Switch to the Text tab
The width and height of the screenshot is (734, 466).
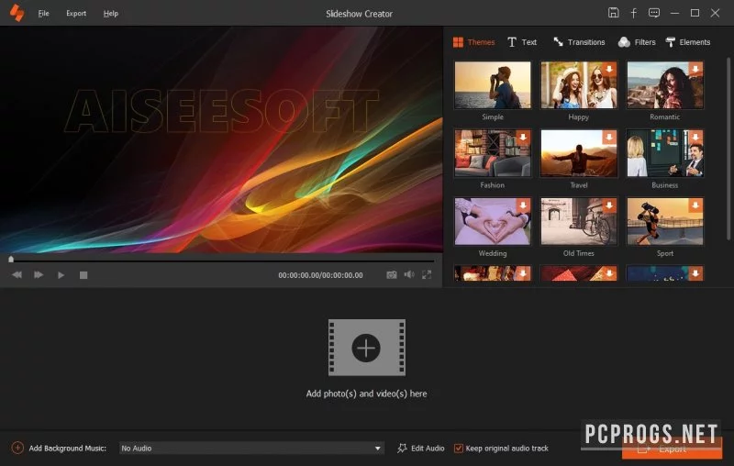[522, 42]
